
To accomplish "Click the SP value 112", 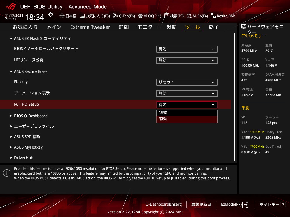I will pos(244,123).
